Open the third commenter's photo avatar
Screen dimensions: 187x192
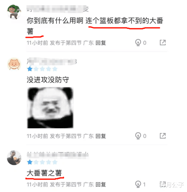[x=14, y=158]
